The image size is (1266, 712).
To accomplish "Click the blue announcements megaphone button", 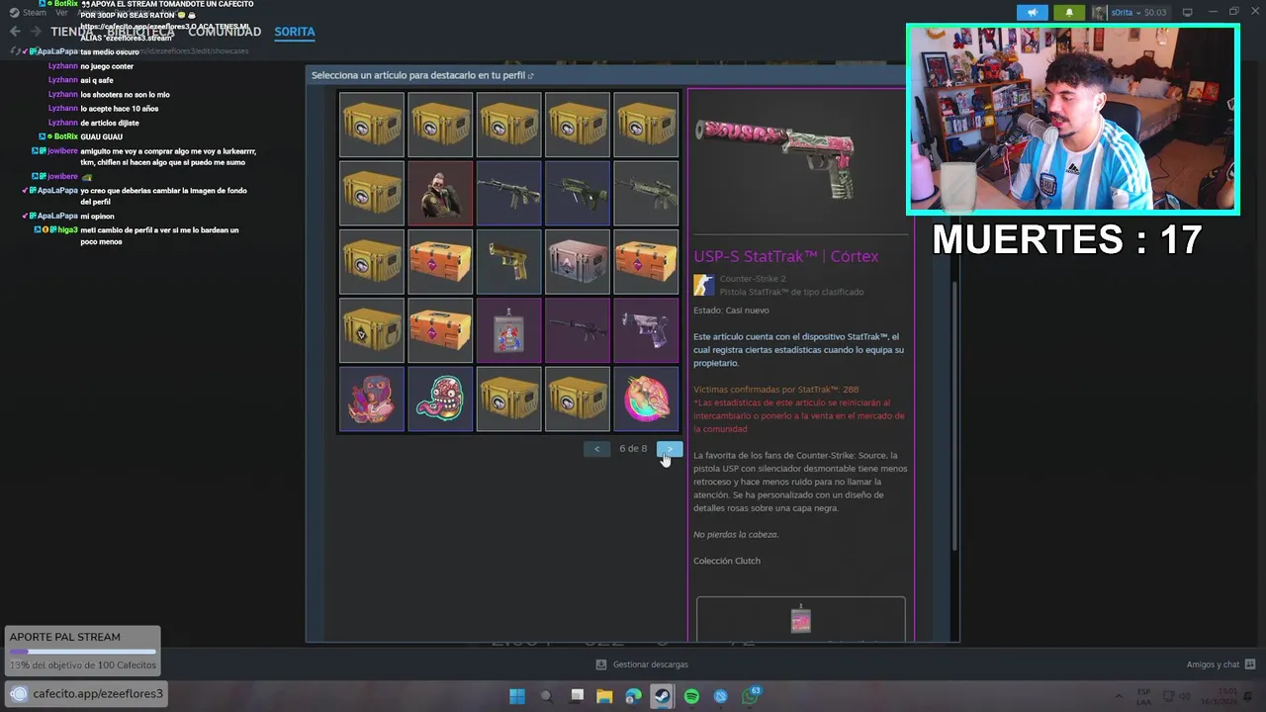I will coord(1032,13).
